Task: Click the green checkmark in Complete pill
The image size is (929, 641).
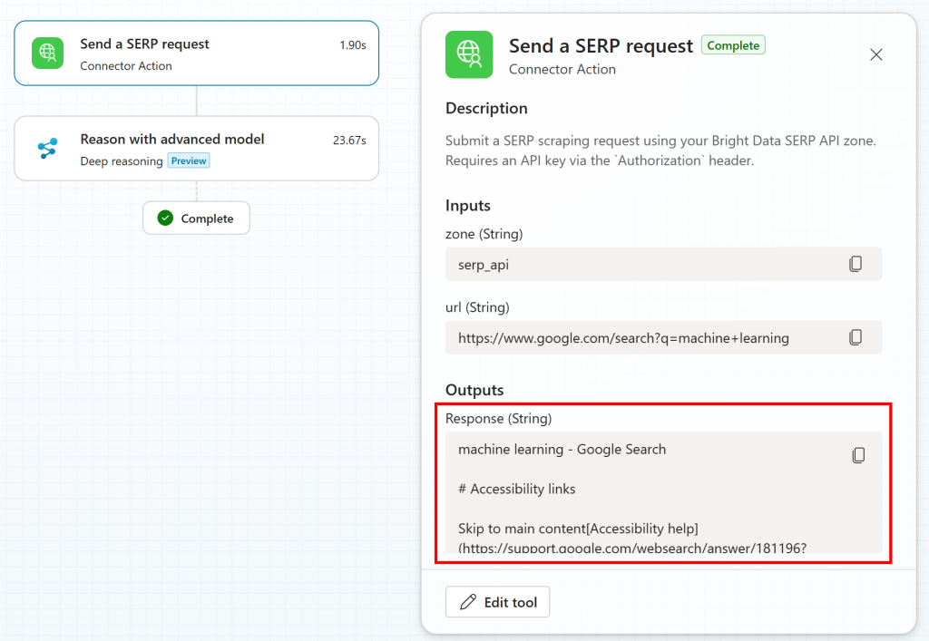Action: (x=165, y=218)
